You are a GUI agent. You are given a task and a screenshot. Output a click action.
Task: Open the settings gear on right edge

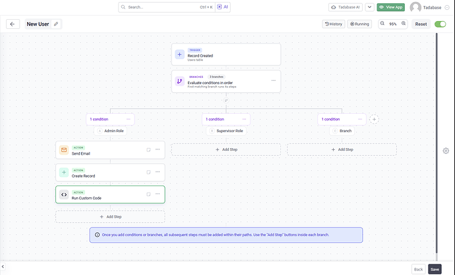click(x=446, y=151)
